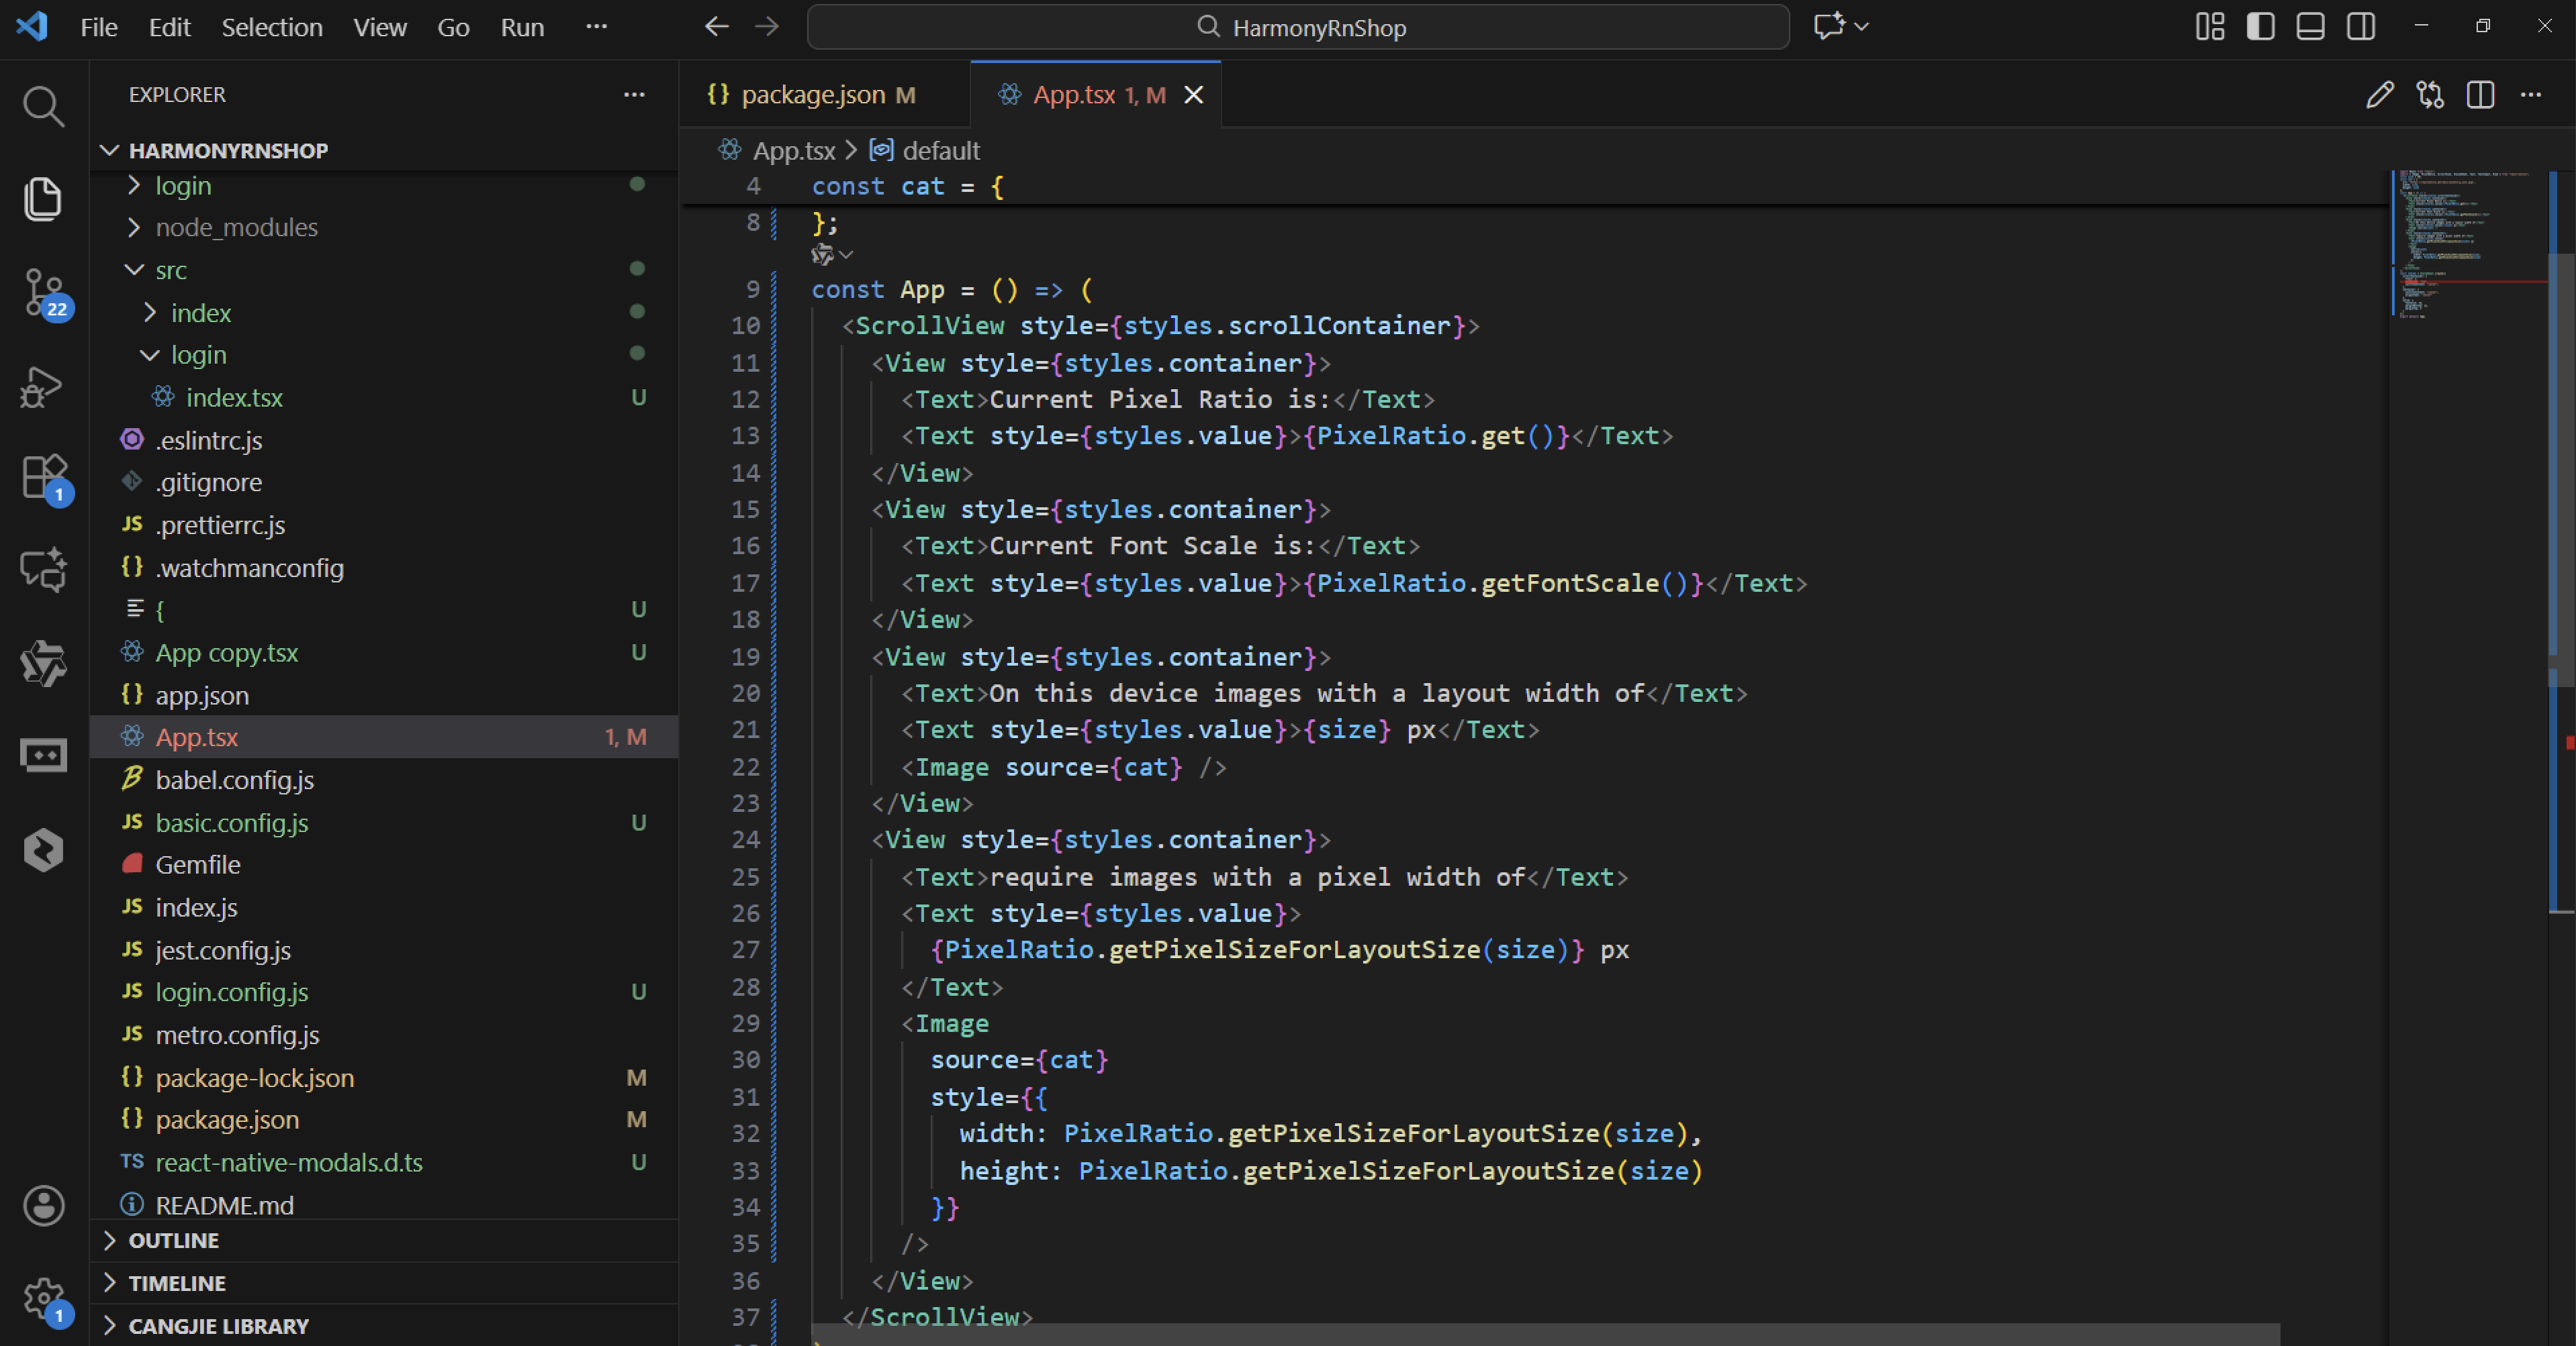
Task: Open Run and Debug view
Action: pos(43,386)
